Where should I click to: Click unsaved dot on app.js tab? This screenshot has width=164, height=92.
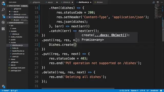click(x=57, y=2)
